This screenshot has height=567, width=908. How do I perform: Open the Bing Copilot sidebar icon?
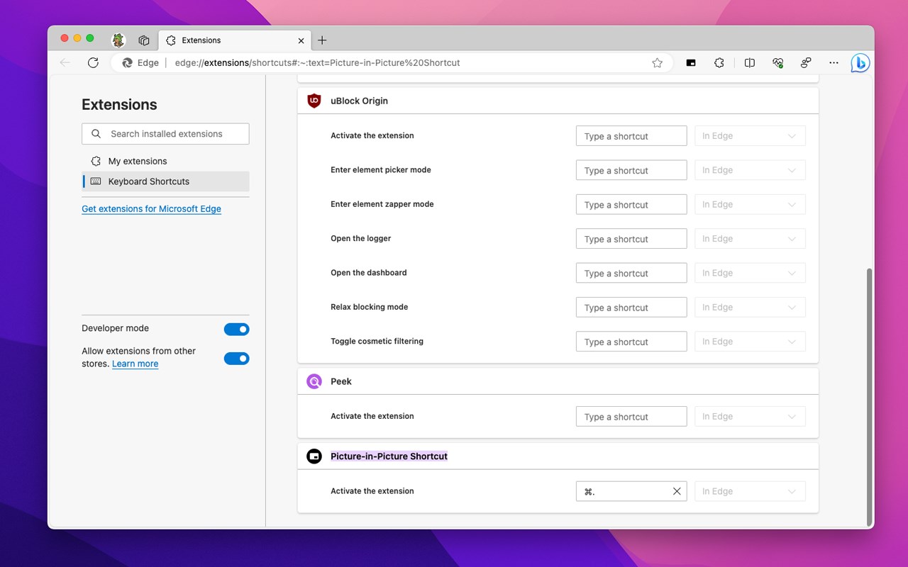click(x=860, y=62)
